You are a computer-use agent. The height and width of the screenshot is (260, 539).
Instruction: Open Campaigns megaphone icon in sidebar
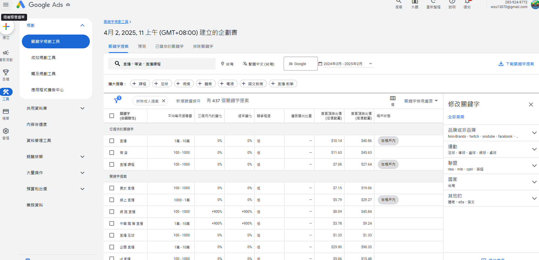[6, 53]
